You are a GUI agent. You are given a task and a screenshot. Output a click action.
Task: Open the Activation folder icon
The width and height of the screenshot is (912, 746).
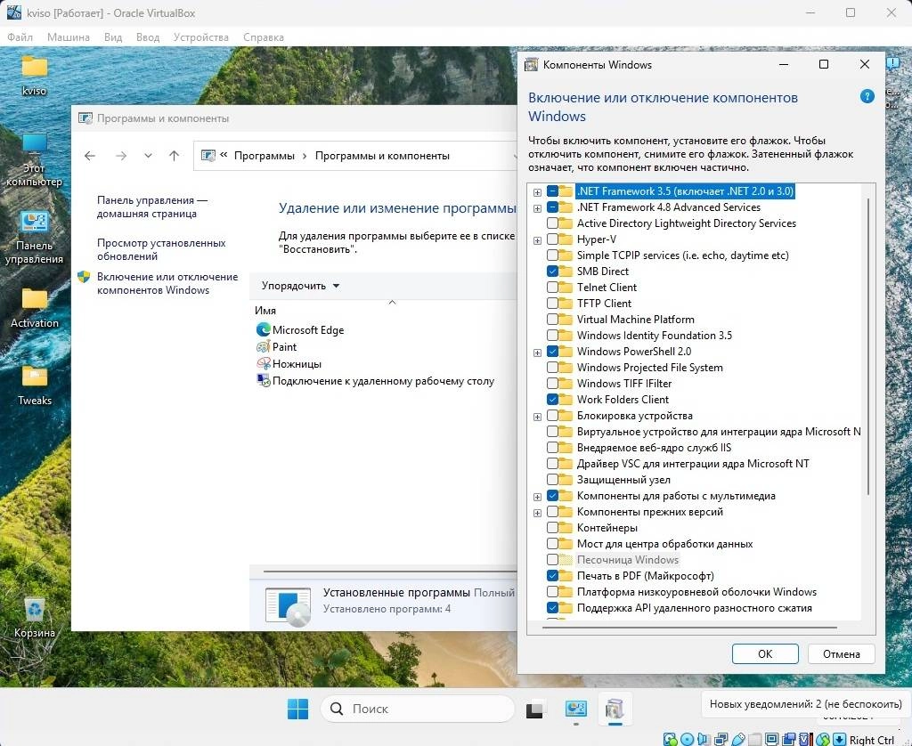[35, 308]
